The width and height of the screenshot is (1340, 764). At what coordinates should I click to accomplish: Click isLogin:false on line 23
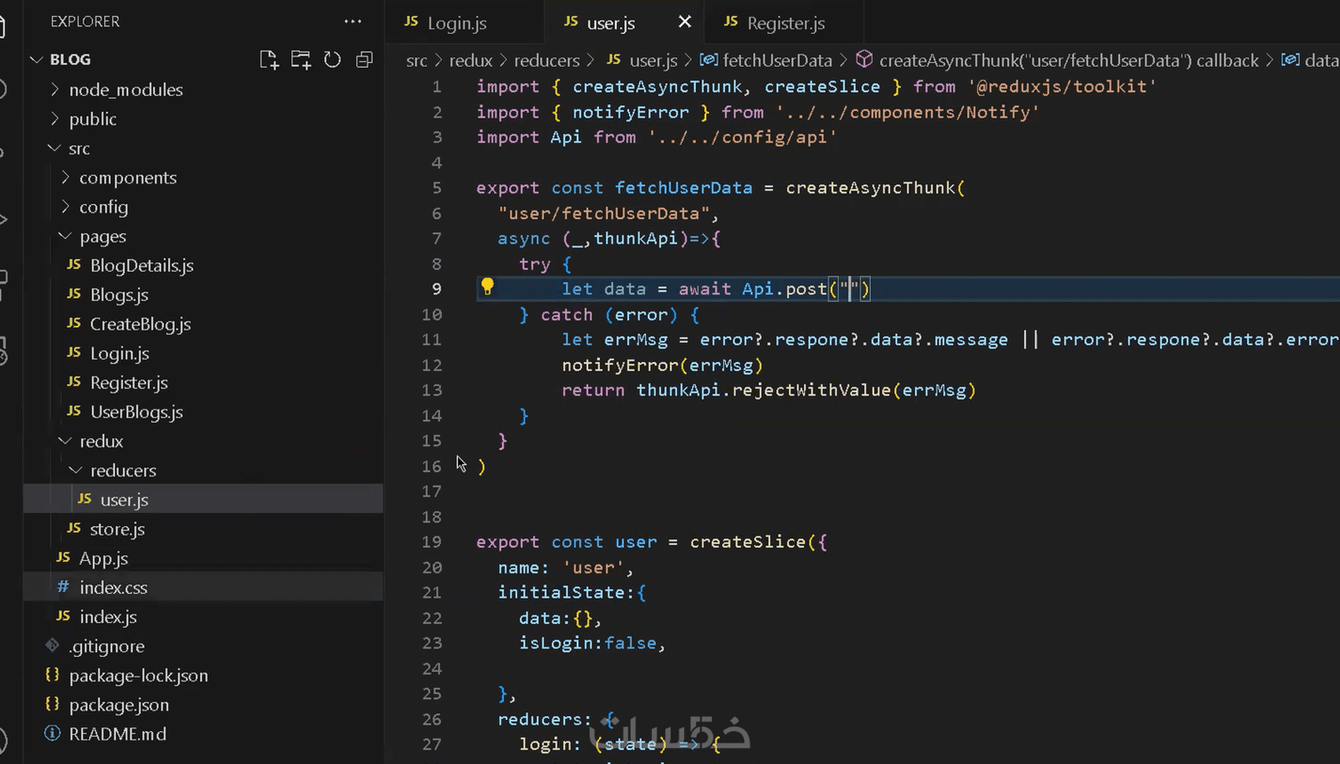click(x=587, y=643)
